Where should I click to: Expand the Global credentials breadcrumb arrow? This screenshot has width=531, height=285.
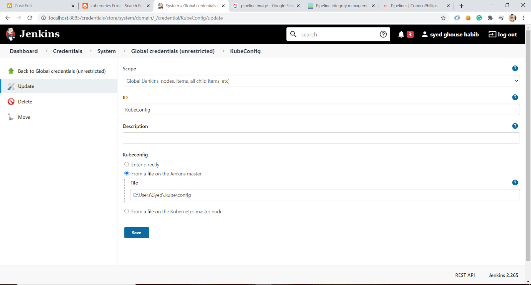coord(224,51)
